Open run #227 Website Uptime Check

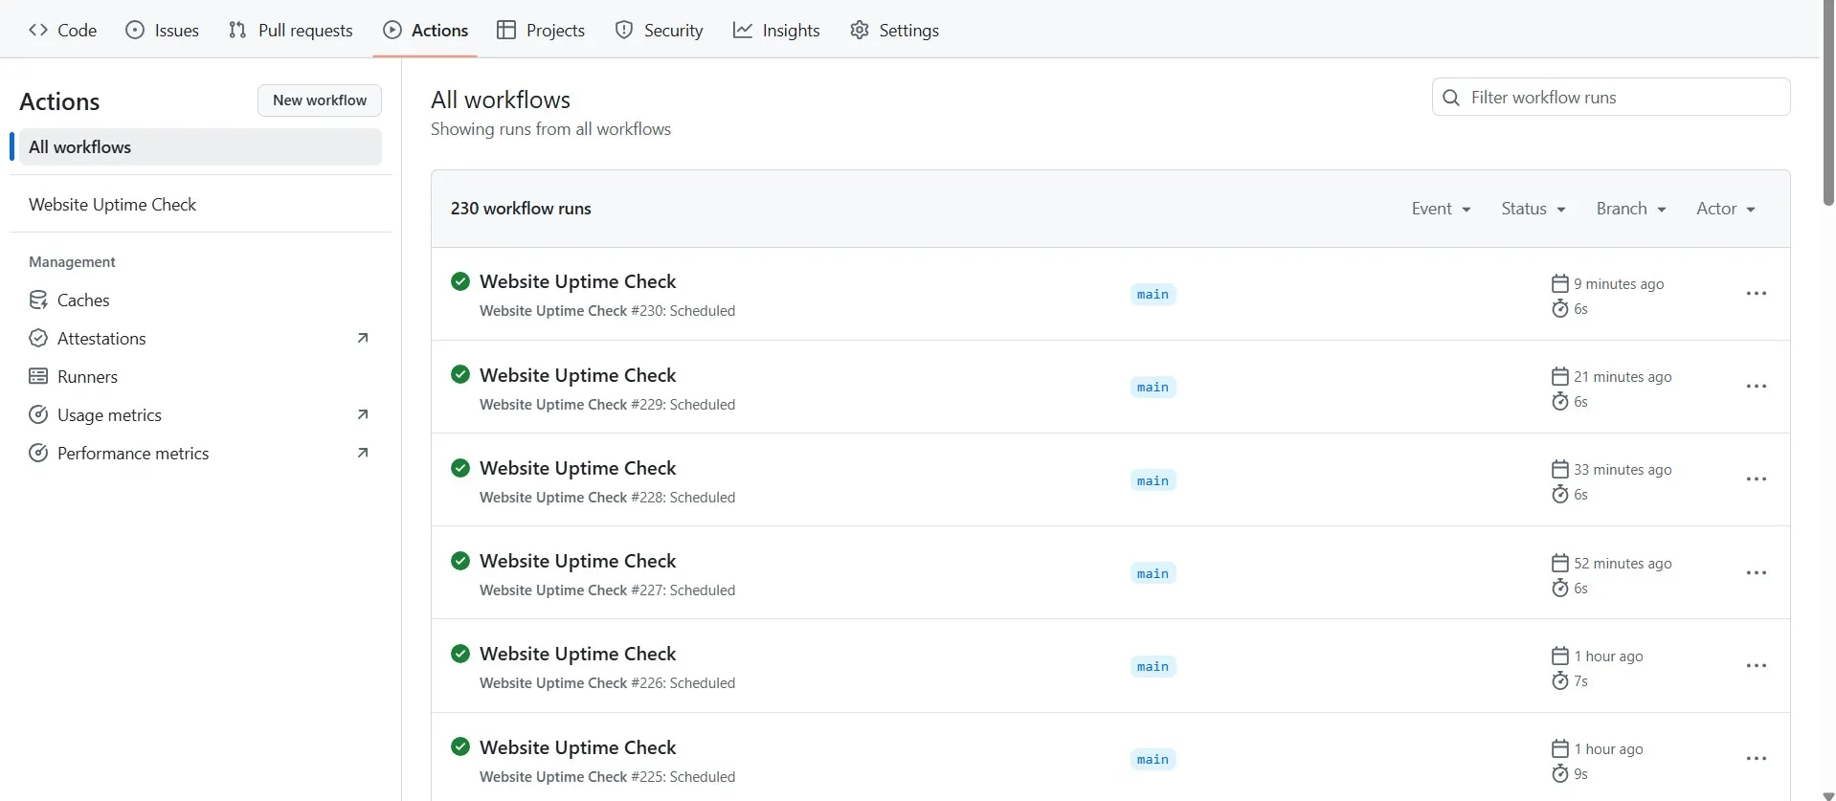[x=577, y=561]
